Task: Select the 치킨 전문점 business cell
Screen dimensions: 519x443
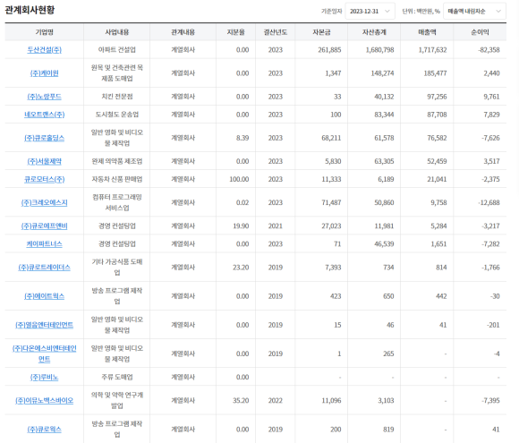Action: (x=117, y=97)
